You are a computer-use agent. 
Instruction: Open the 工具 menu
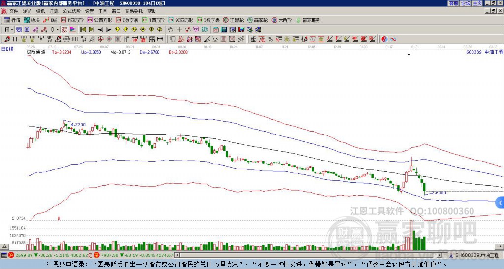[x=102, y=11]
